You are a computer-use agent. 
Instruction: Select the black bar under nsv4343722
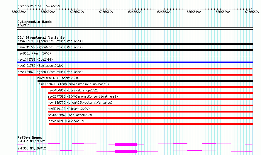coord(135,50)
